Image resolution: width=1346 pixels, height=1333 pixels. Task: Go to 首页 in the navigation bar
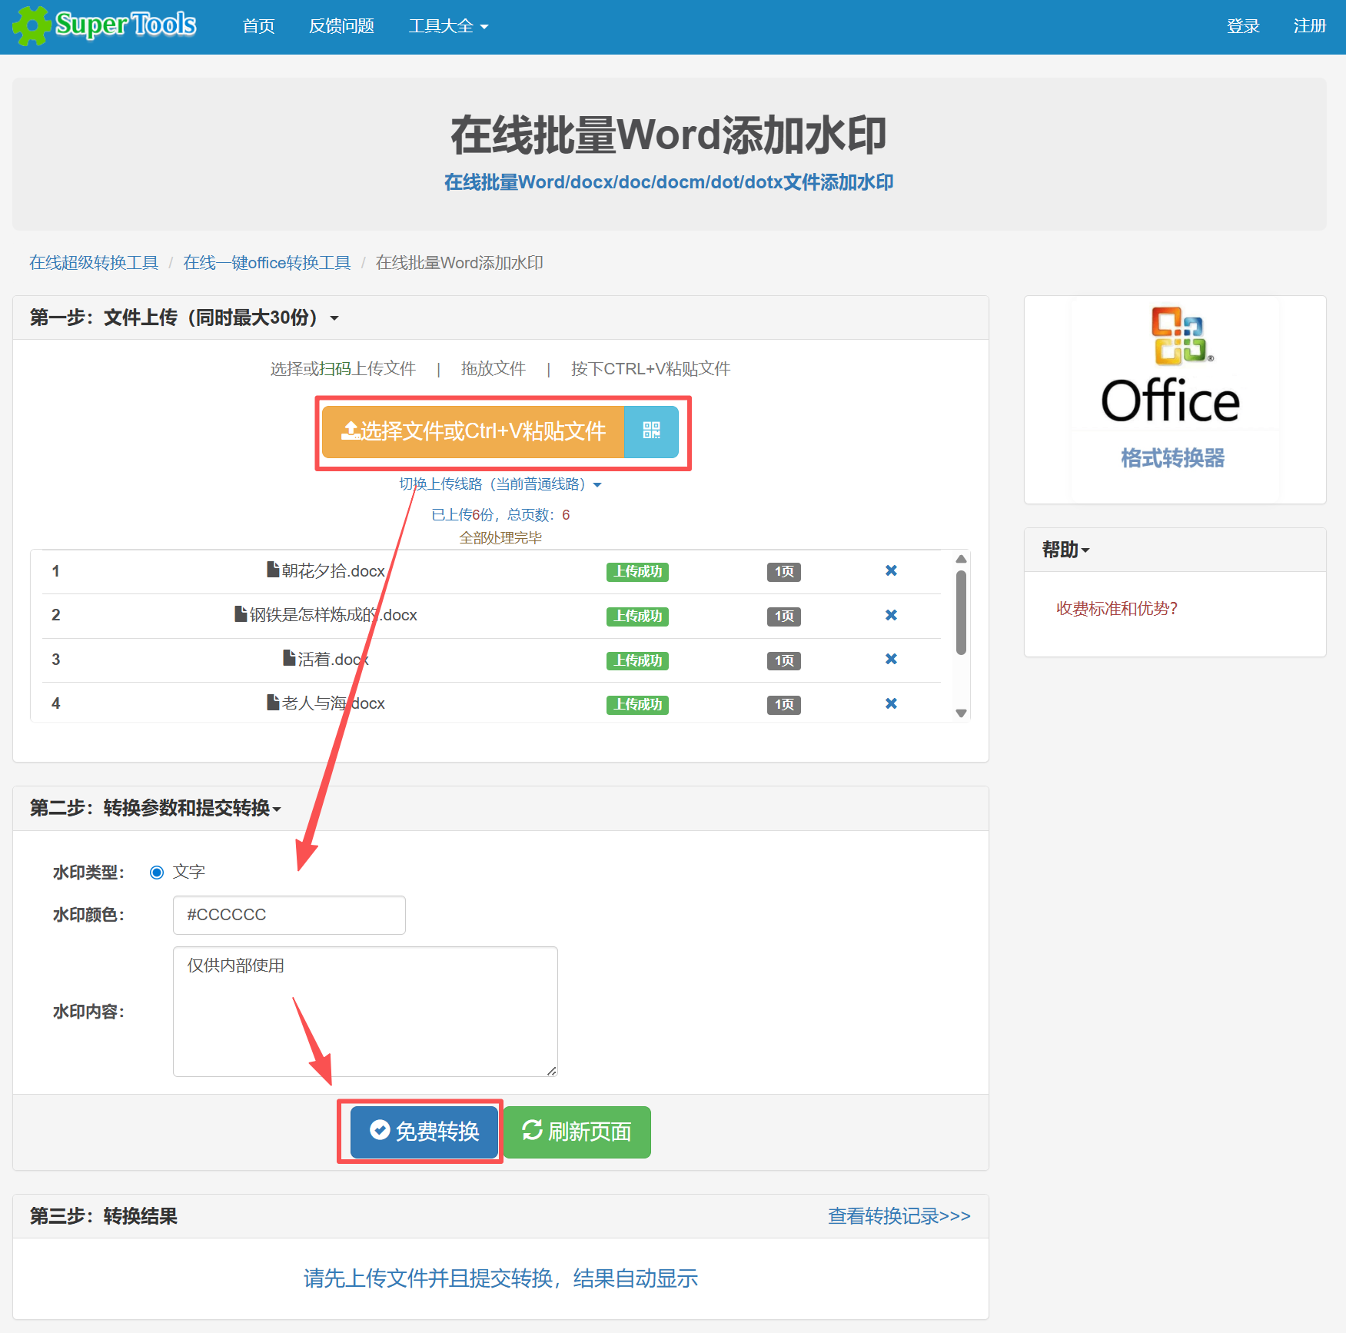coord(258,25)
